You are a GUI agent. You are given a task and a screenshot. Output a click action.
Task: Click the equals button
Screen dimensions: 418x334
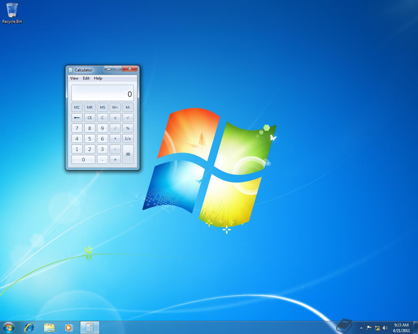128,154
